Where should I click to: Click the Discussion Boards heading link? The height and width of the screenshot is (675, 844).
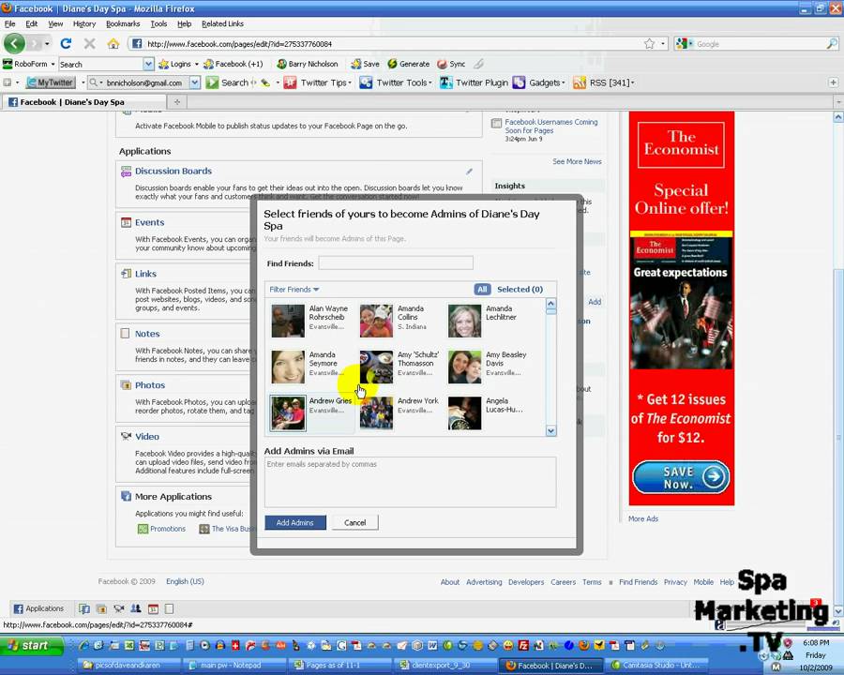(x=173, y=172)
